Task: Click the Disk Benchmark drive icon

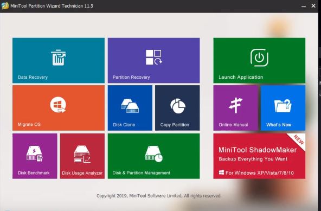Action: 34,154
